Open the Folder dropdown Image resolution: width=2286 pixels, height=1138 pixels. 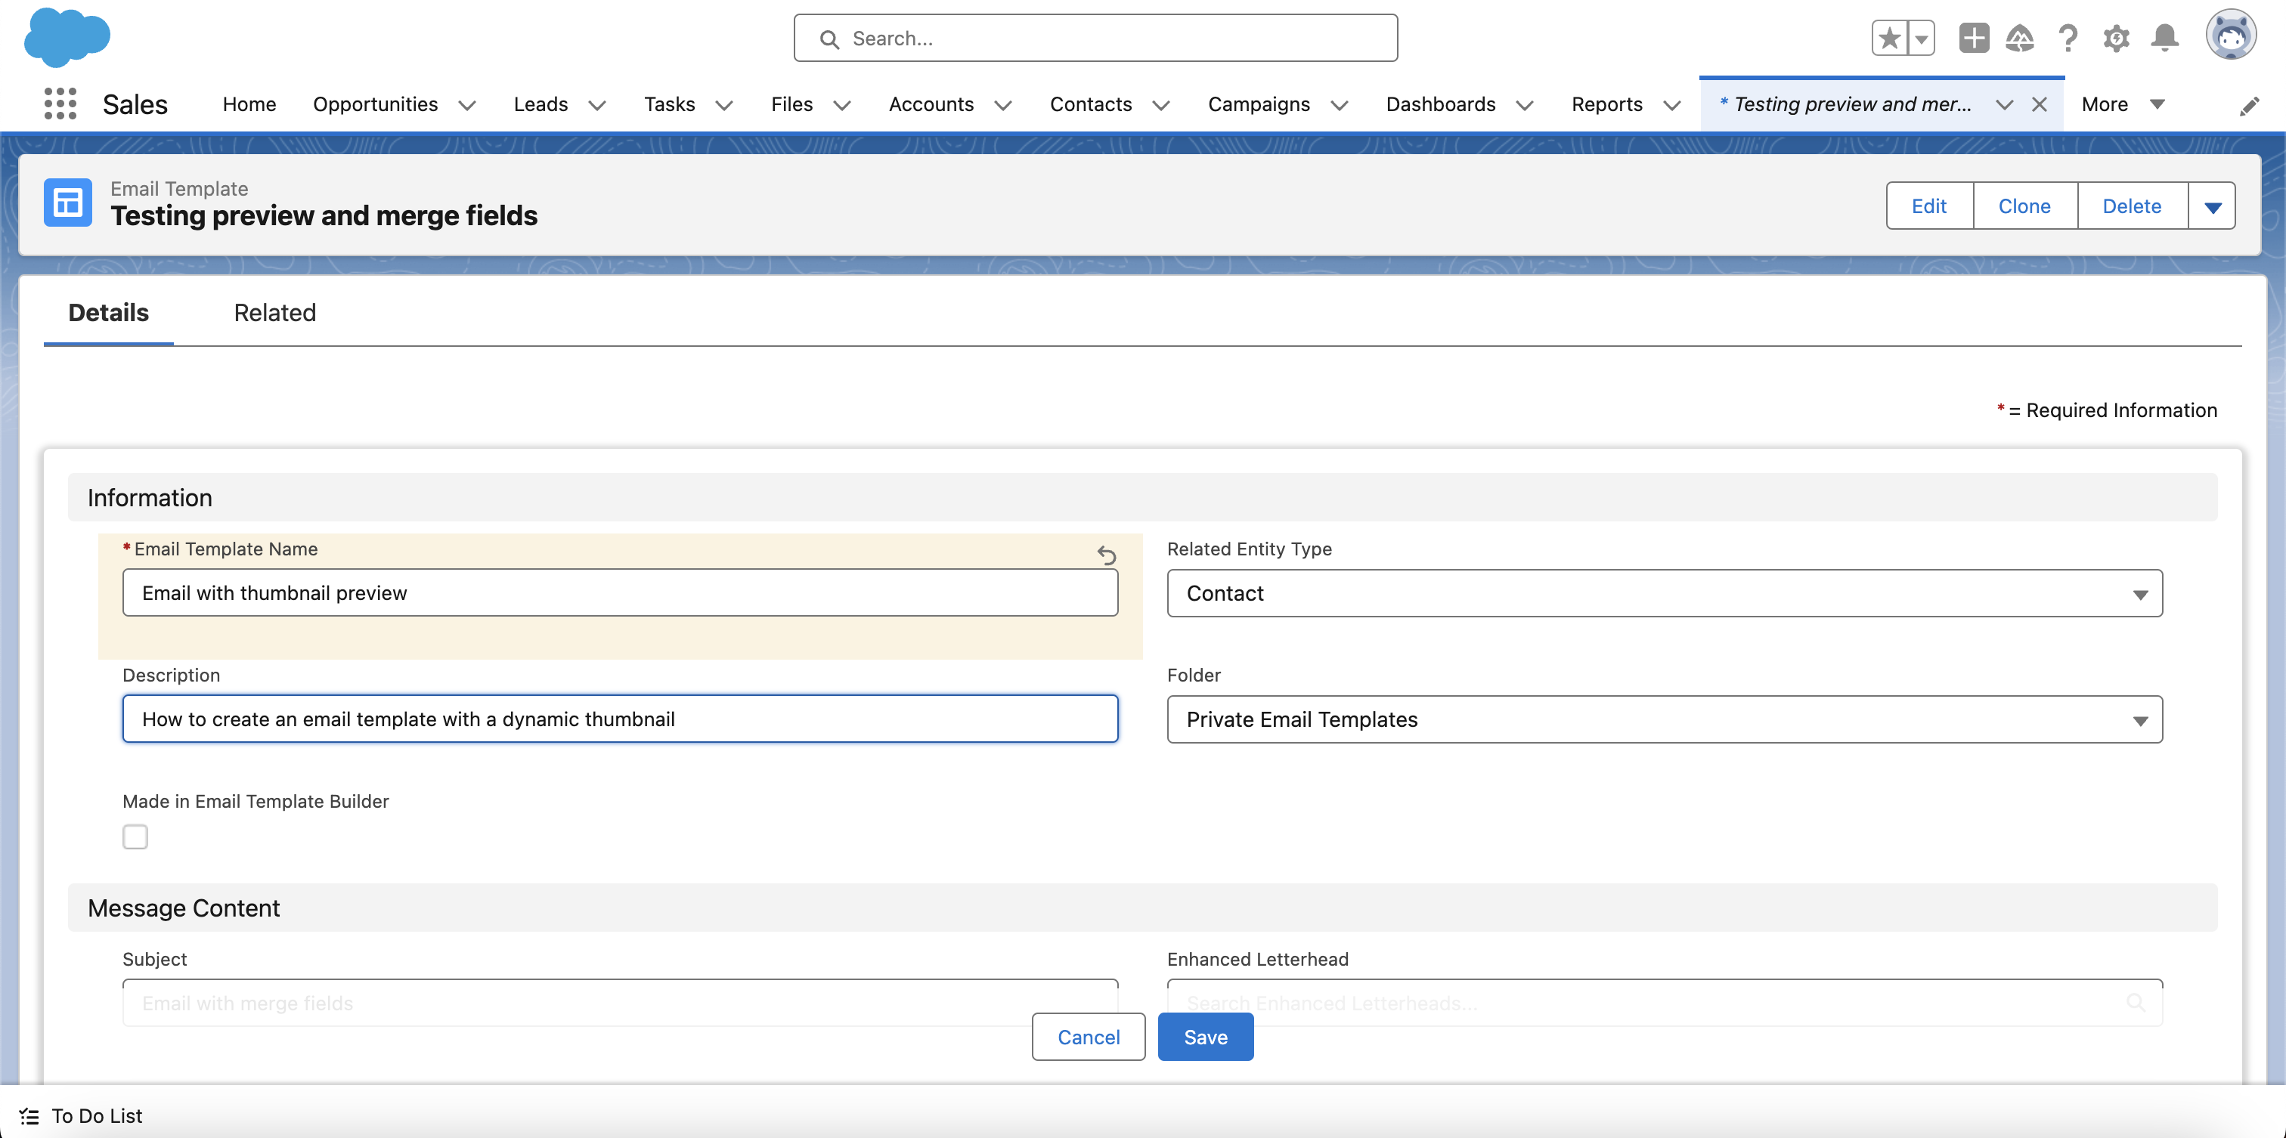click(1664, 719)
